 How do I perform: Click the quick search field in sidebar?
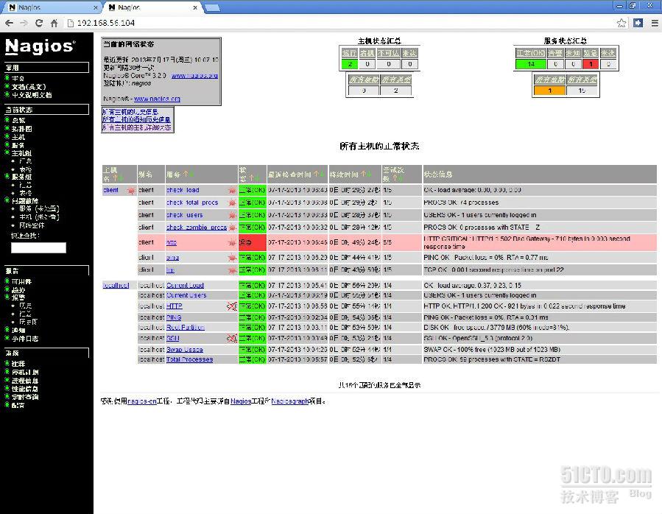pos(38,247)
